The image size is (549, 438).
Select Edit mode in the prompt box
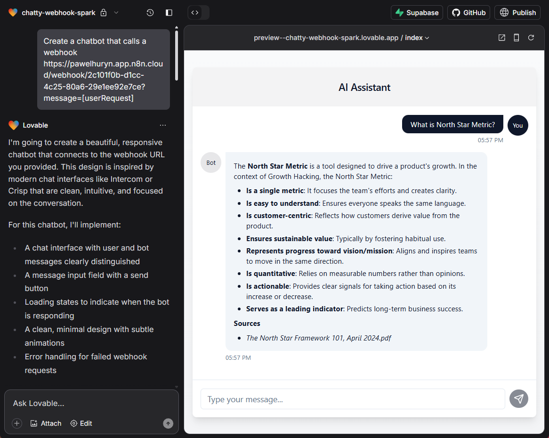point(81,423)
